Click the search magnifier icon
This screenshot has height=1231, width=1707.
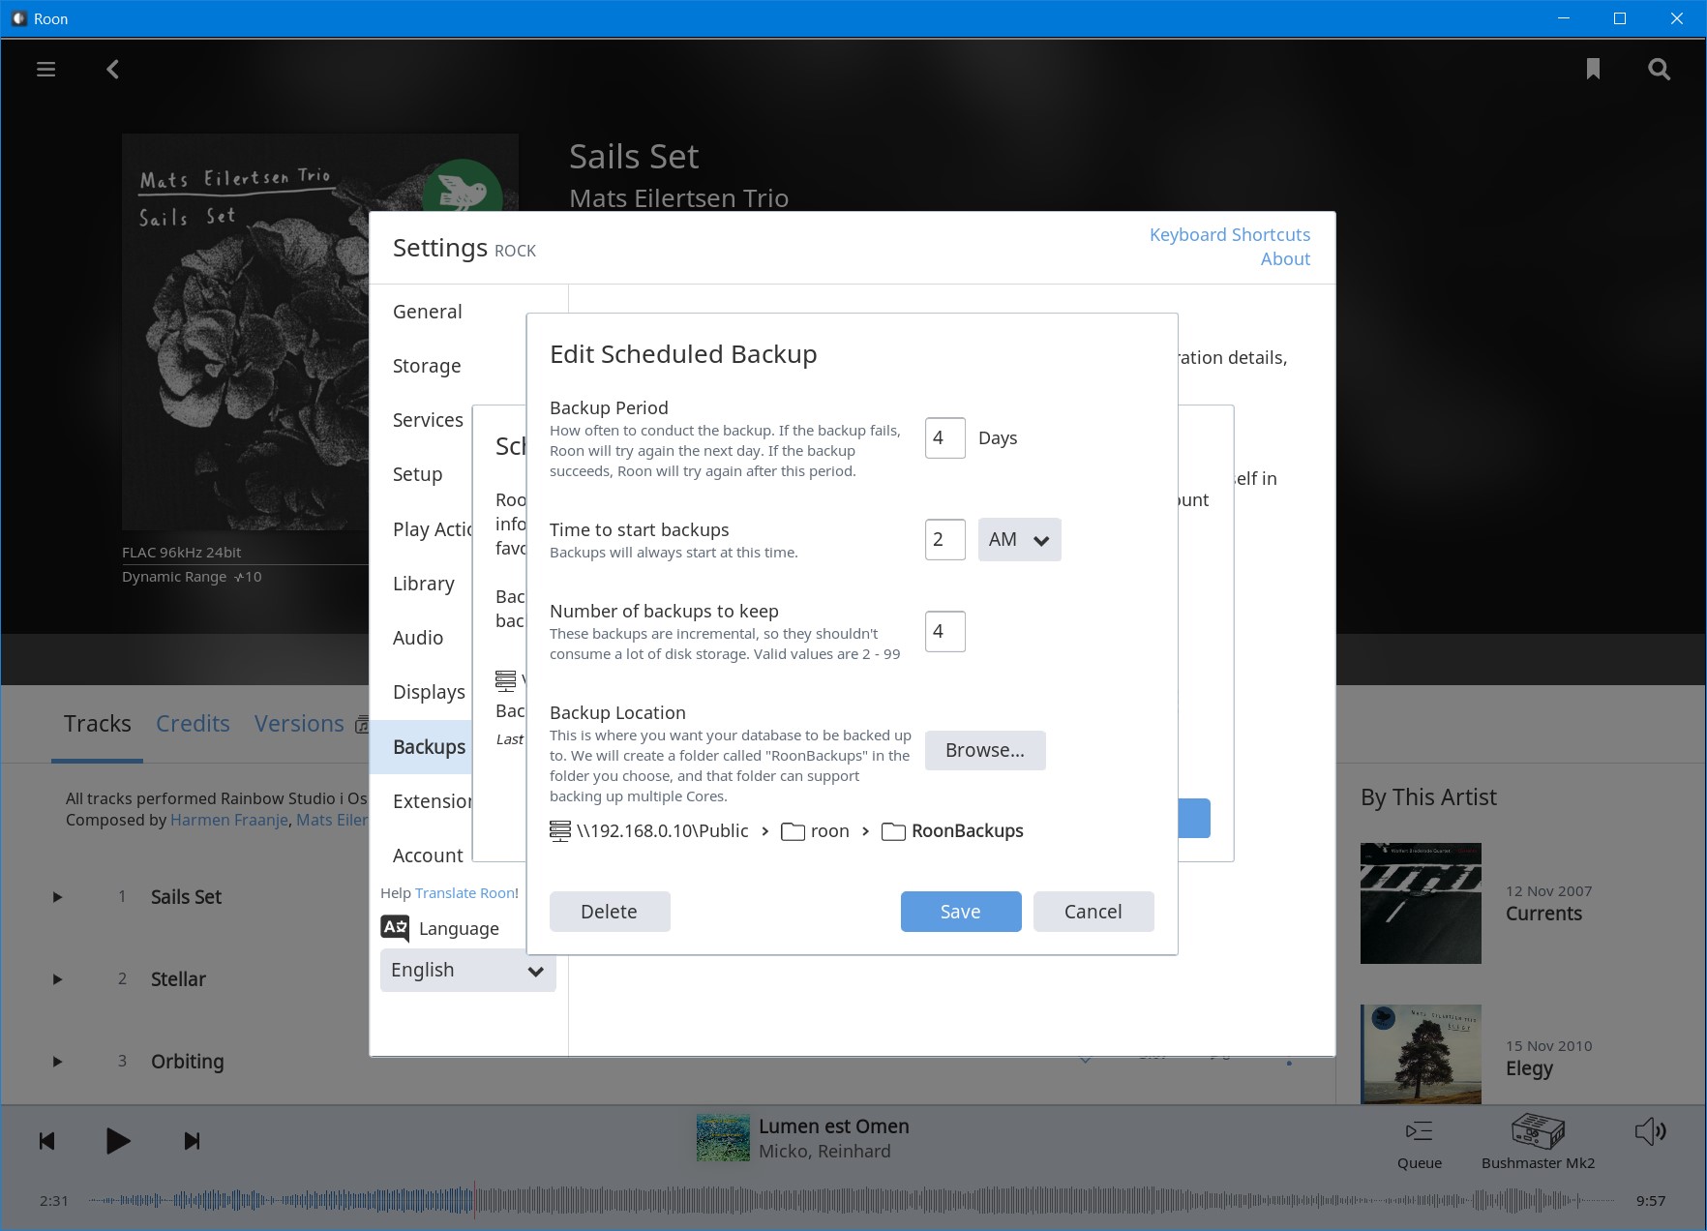[x=1659, y=70]
